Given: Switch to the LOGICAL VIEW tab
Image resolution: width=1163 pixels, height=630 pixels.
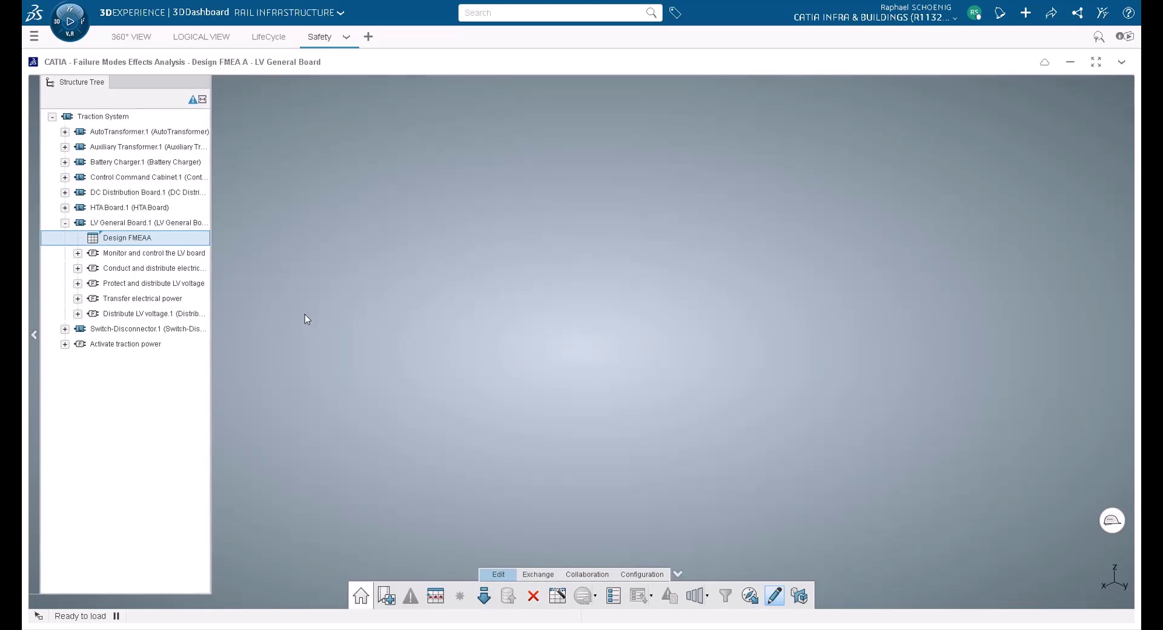Looking at the screenshot, I should point(201,37).
